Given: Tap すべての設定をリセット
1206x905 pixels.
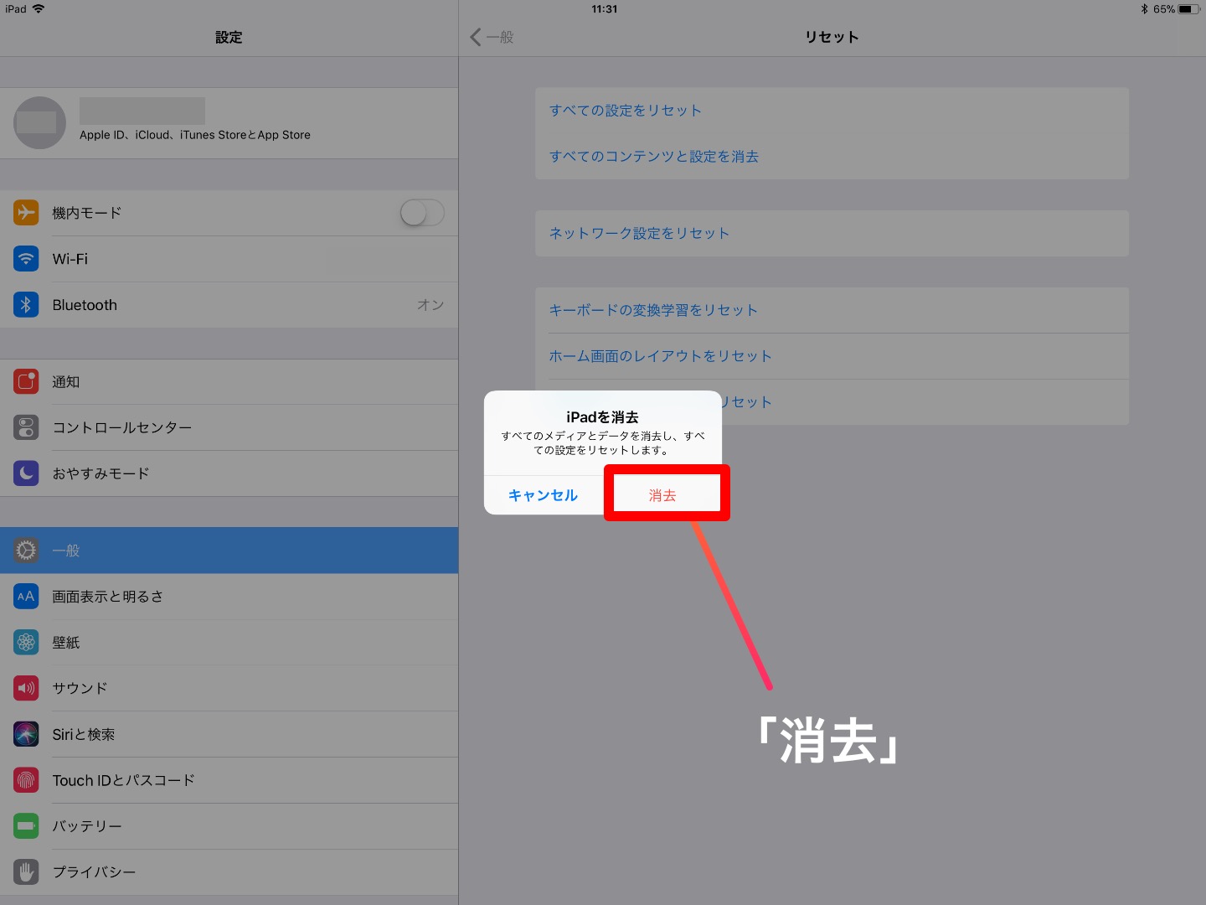Looking at the screenshot, I should click(625, 111).
